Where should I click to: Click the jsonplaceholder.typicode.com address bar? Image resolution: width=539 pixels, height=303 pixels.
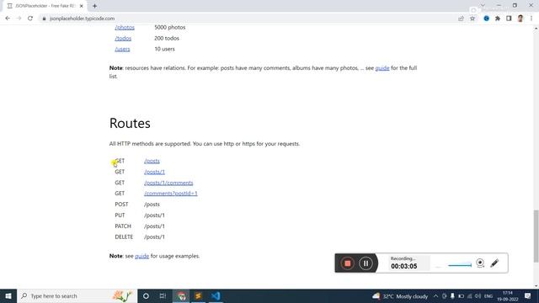point(82,19)
